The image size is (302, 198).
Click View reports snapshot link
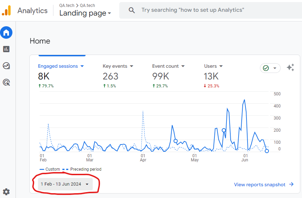tap(264, 185)
